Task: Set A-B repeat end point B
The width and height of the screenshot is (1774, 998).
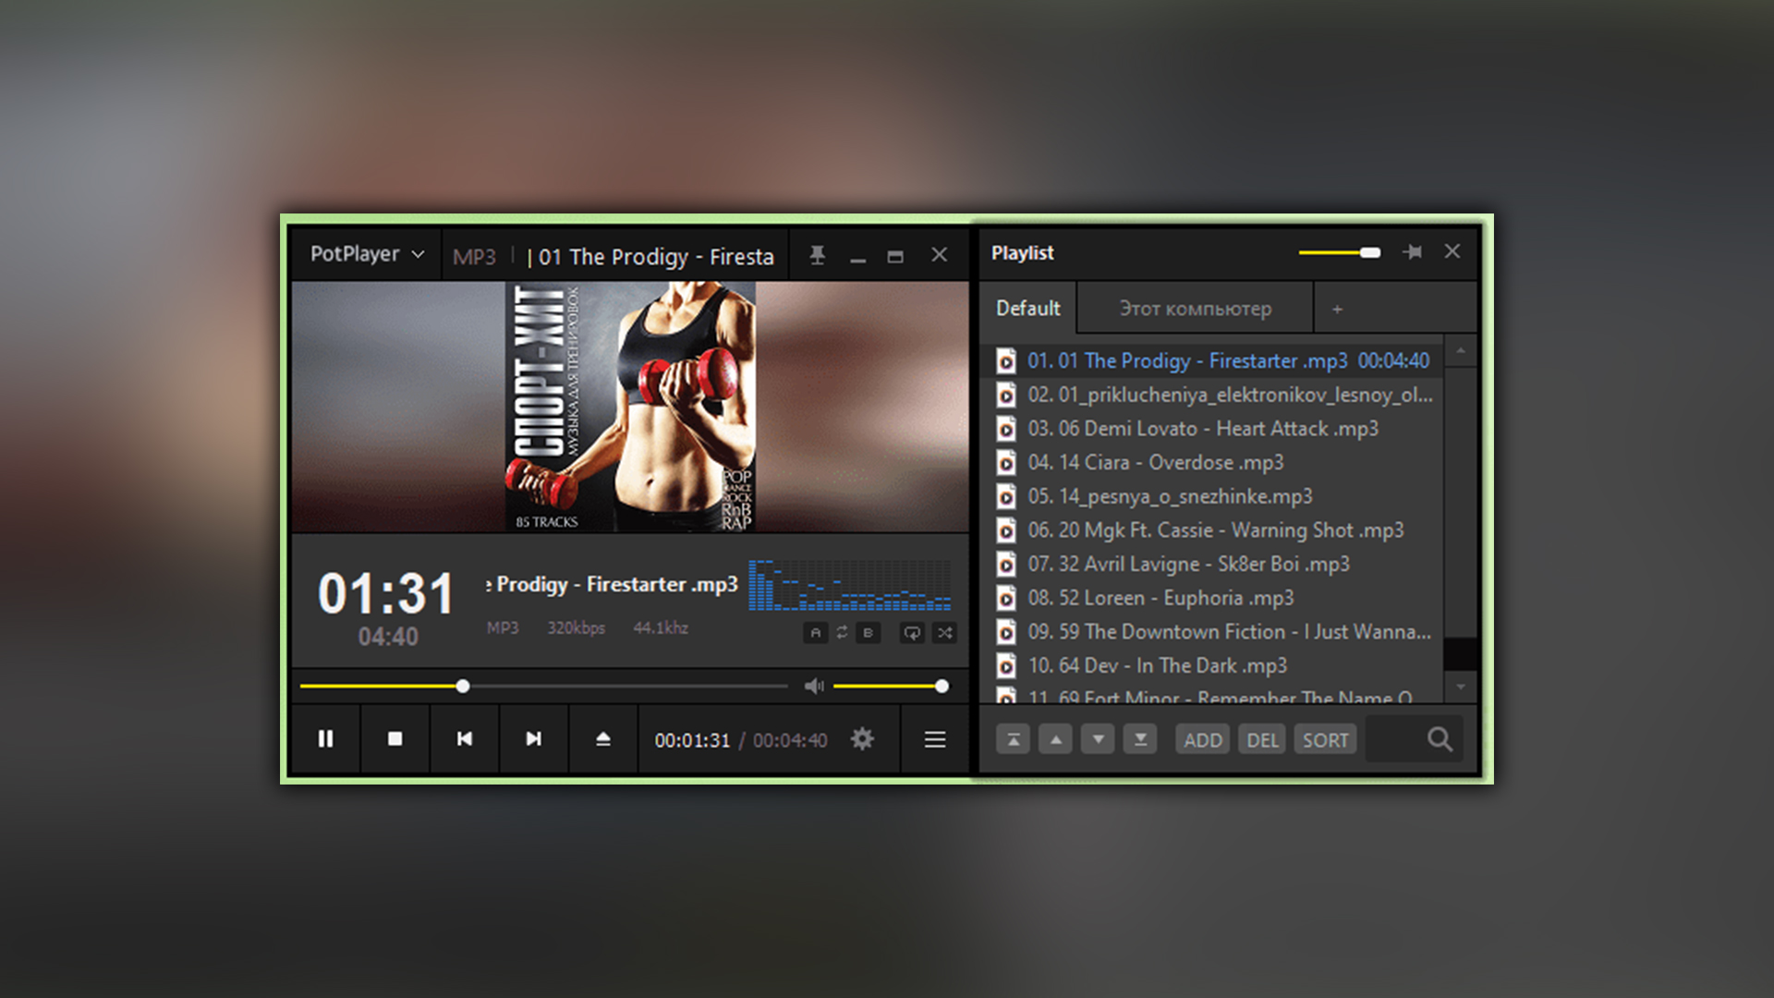Action: pos(868,633)
